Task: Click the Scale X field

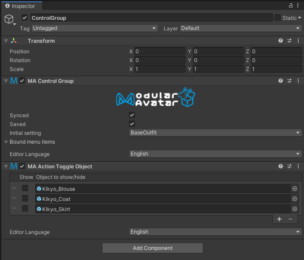Action: click(160, 69)
